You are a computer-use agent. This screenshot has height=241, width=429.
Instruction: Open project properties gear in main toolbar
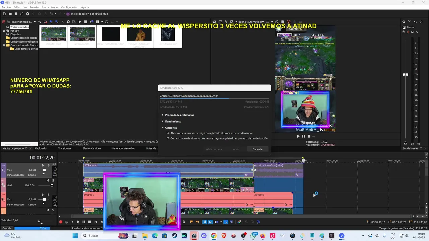pos(27,14)
